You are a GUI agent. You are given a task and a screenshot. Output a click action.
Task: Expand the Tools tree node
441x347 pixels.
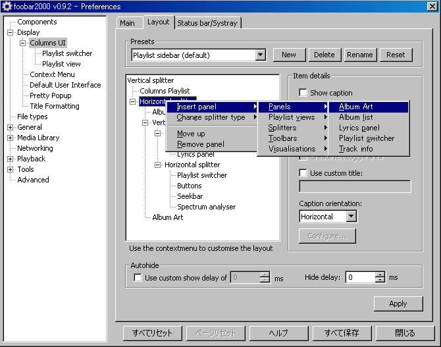(10, 169)
